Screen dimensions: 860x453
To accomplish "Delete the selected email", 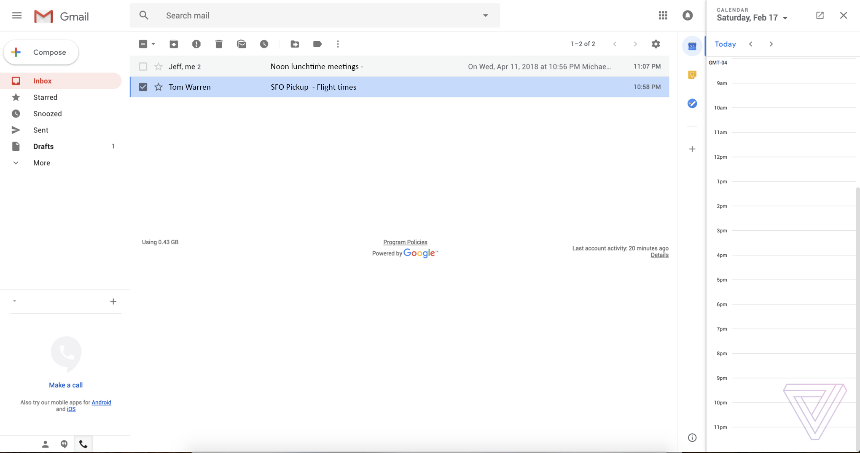I will 219,44.
